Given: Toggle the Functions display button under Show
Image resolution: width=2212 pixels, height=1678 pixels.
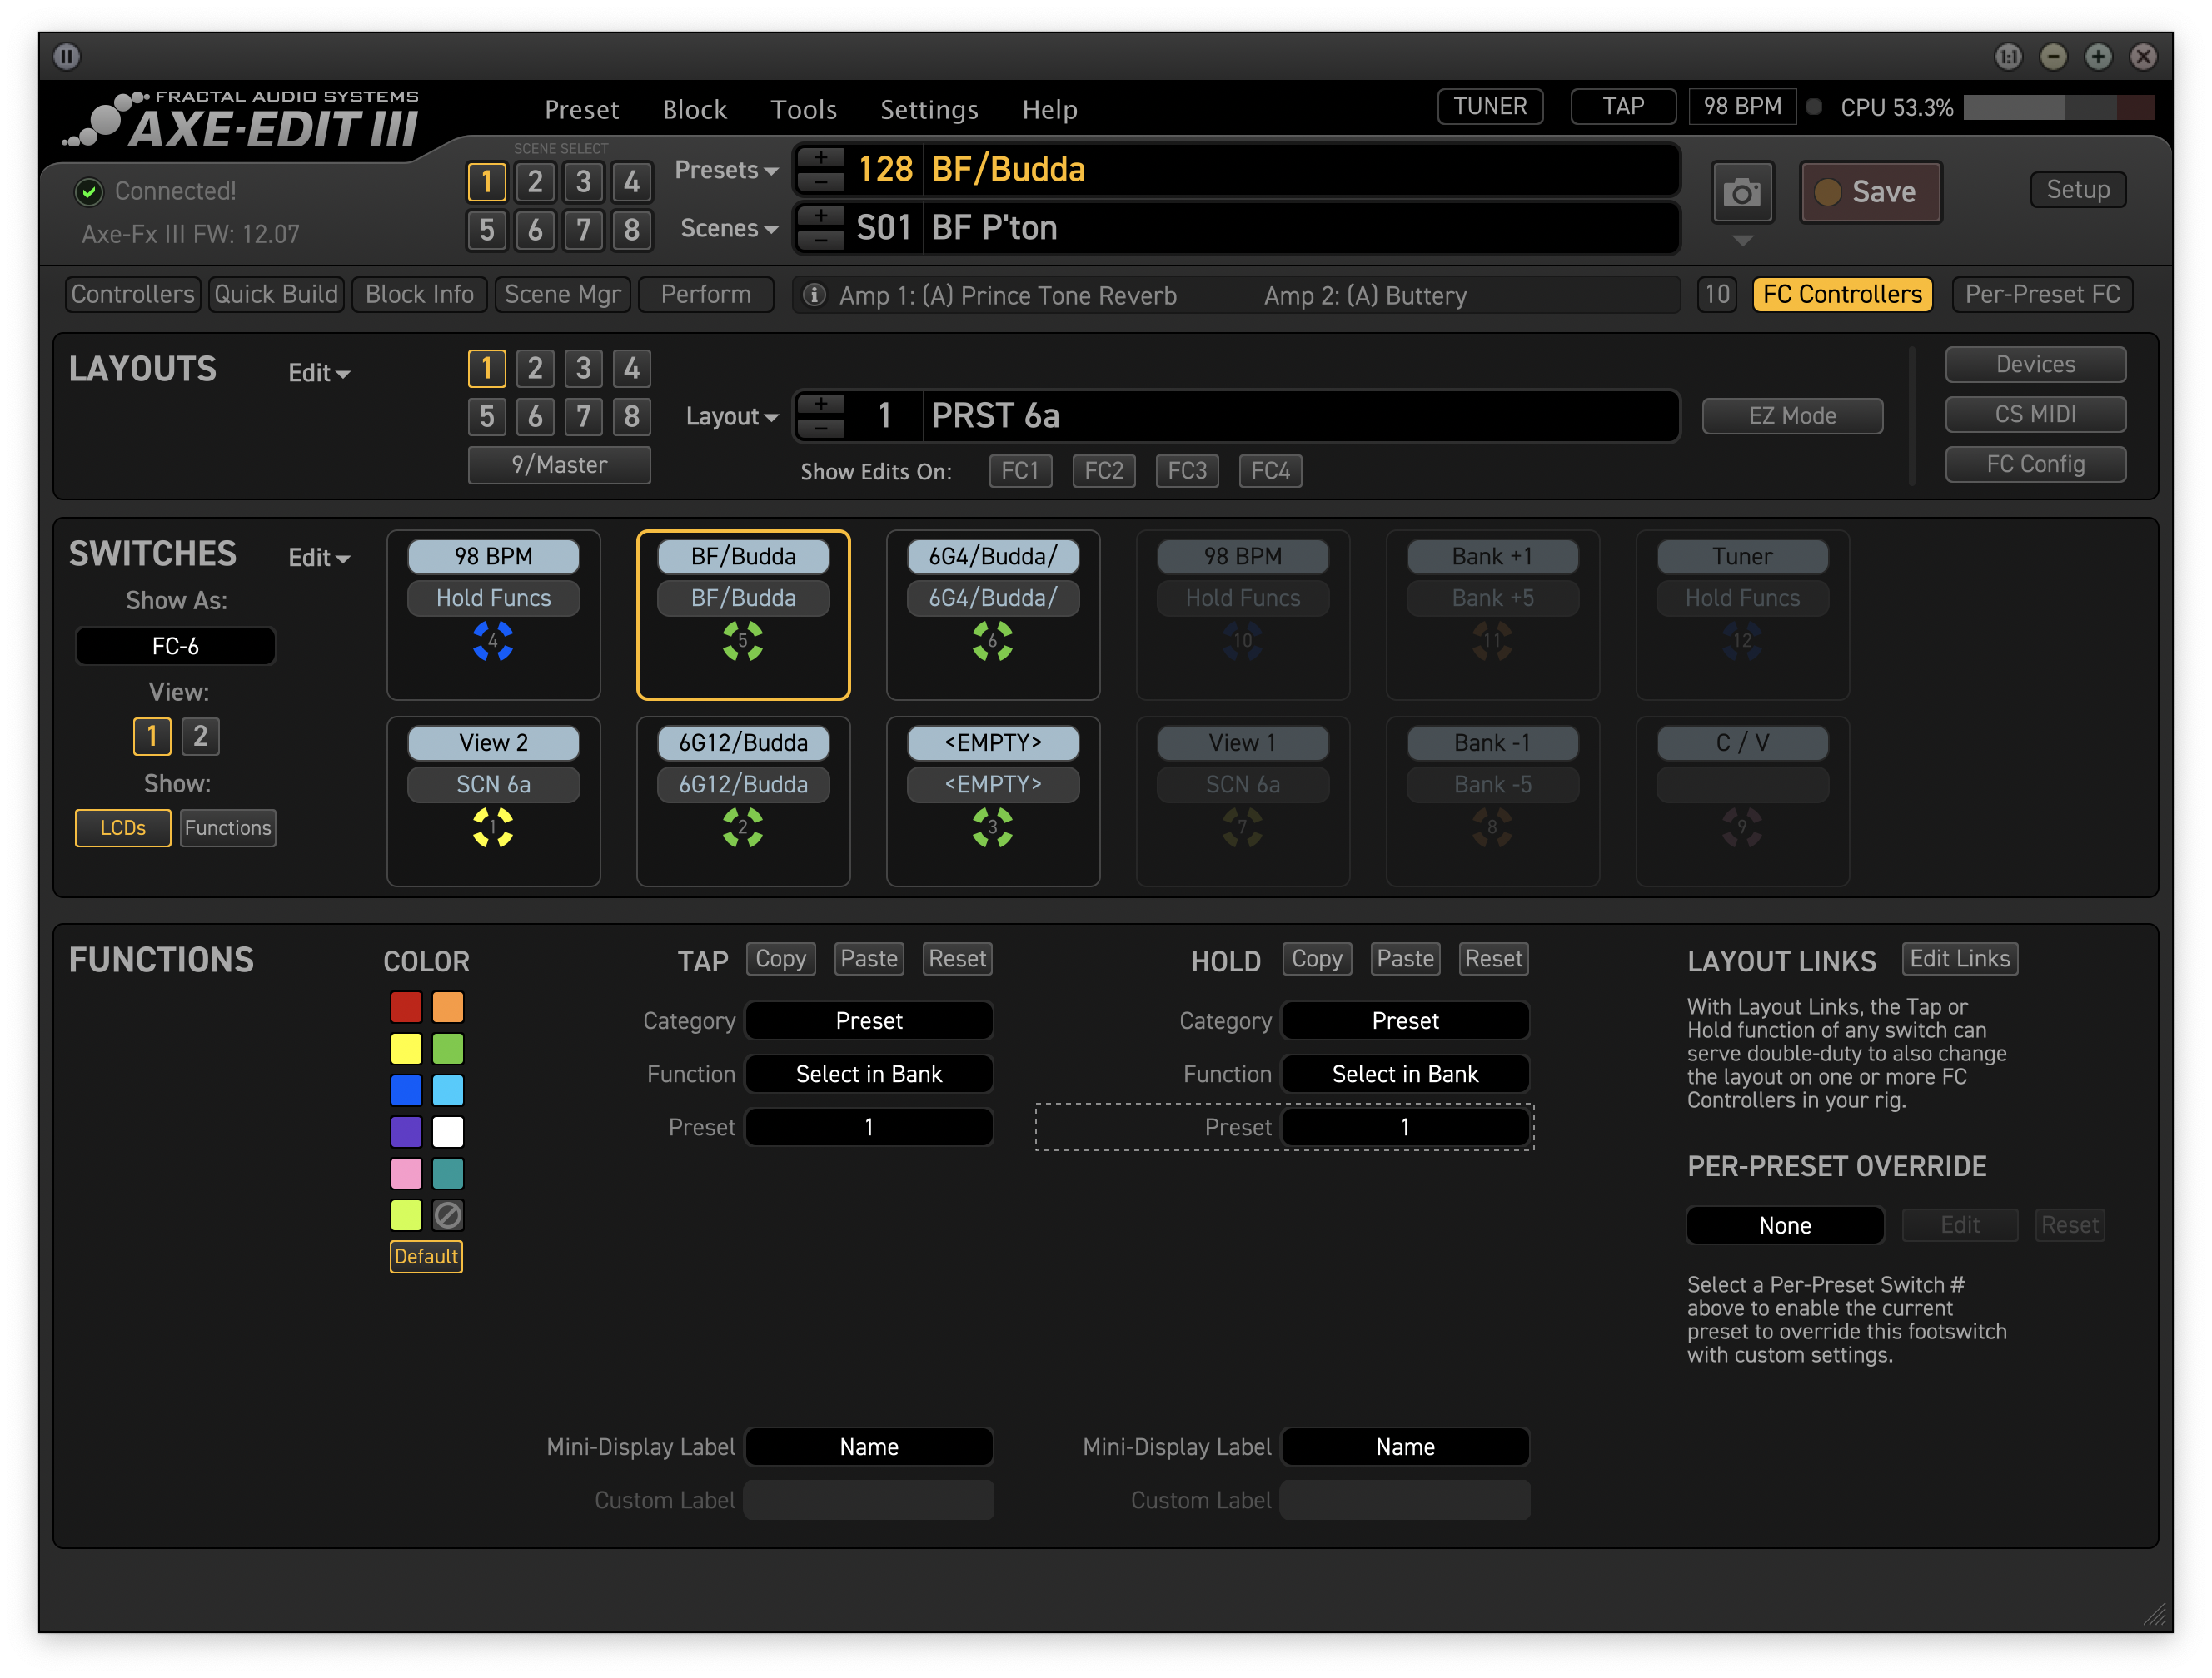Looking at the screenshot, I should 229,825.
